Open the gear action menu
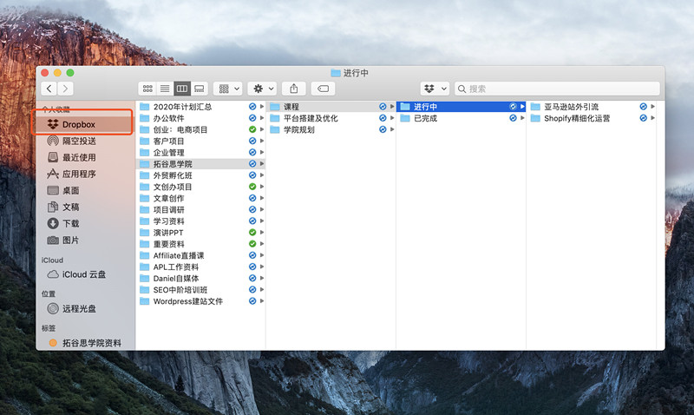Viewport: 694px width, 415px height. coord(263,89)
